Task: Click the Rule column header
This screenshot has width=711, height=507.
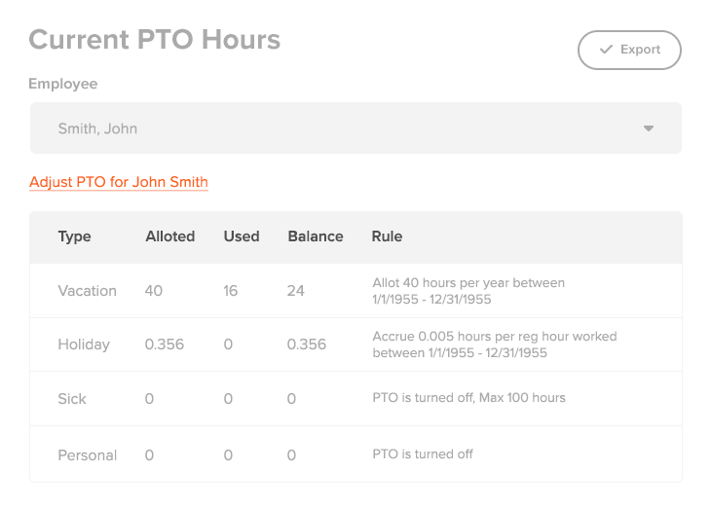Action: point(387,236)
